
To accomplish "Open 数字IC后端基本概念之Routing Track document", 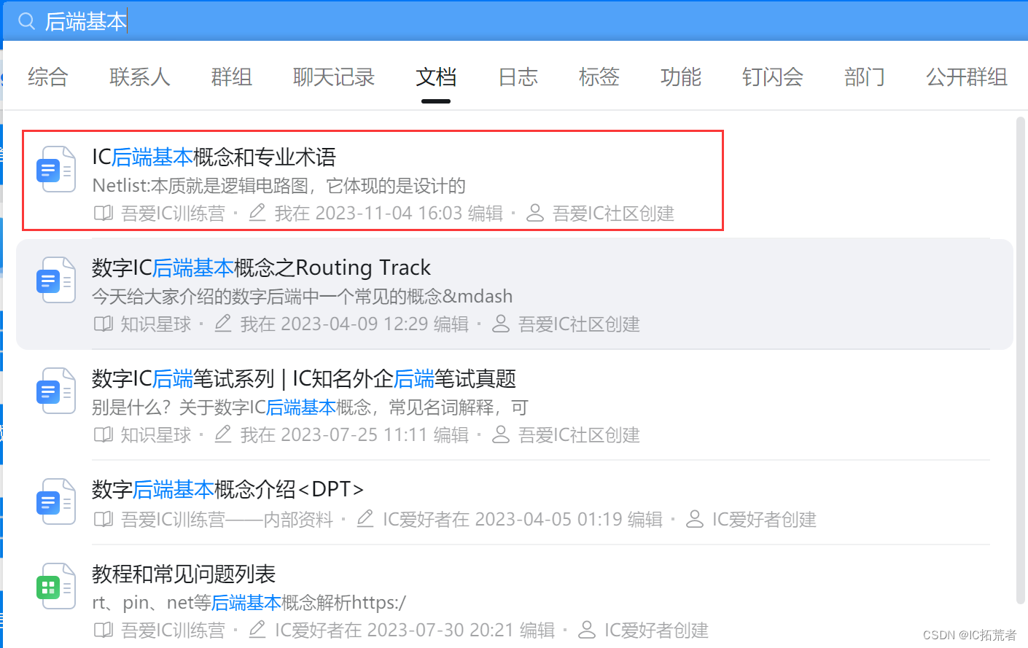I will click(261, 268).
